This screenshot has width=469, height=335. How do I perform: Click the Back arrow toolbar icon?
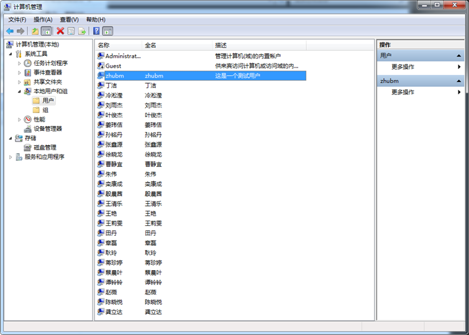[x=10, y=31]
